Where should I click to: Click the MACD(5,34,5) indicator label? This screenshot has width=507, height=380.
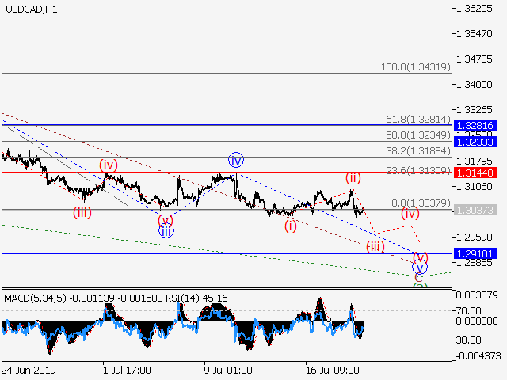coord(35,298)
